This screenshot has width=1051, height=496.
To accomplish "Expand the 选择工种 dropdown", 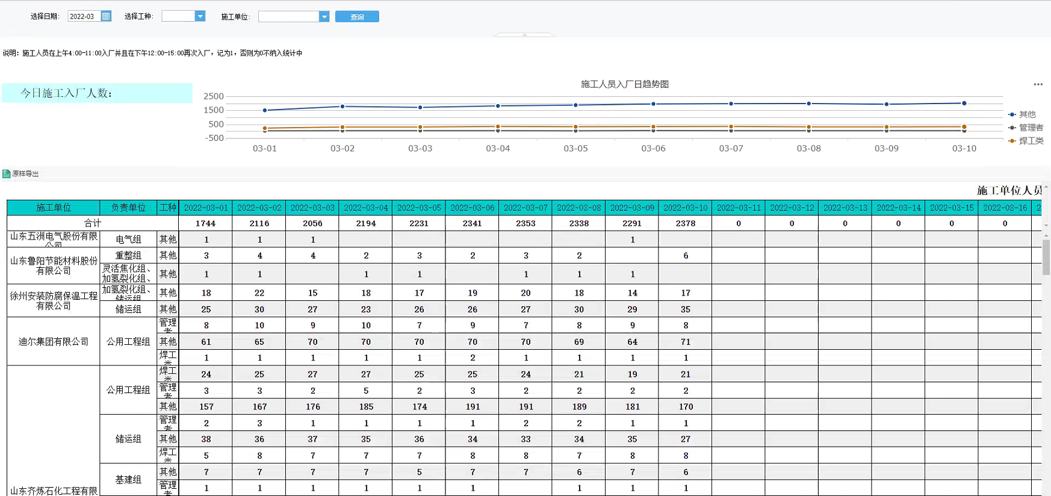I will point(200,16).
